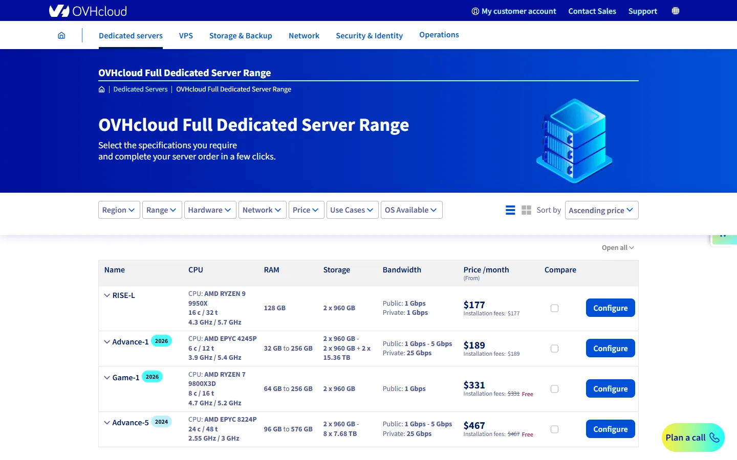This screenshot has width=737, height=460.
Task: Switch to grid view layout
Action: coord(526,210)
